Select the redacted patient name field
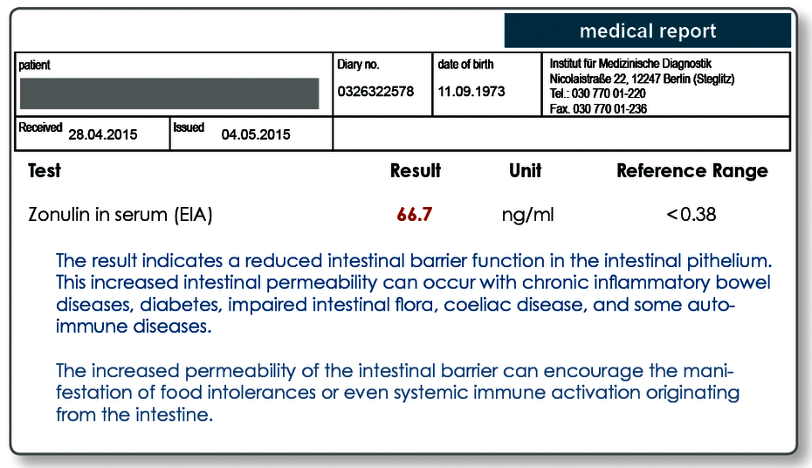This screenshot has width=812, height=468. point(169,93)
